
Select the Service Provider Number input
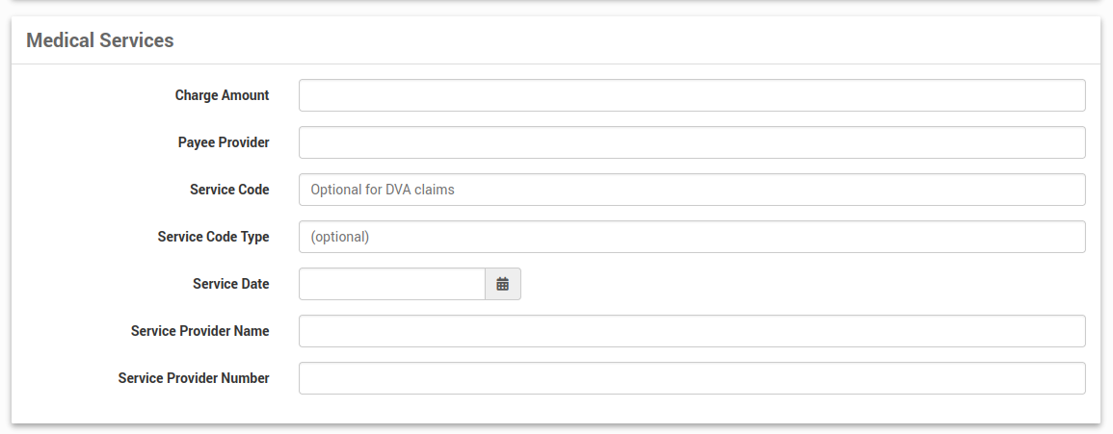tap(692, 378)
